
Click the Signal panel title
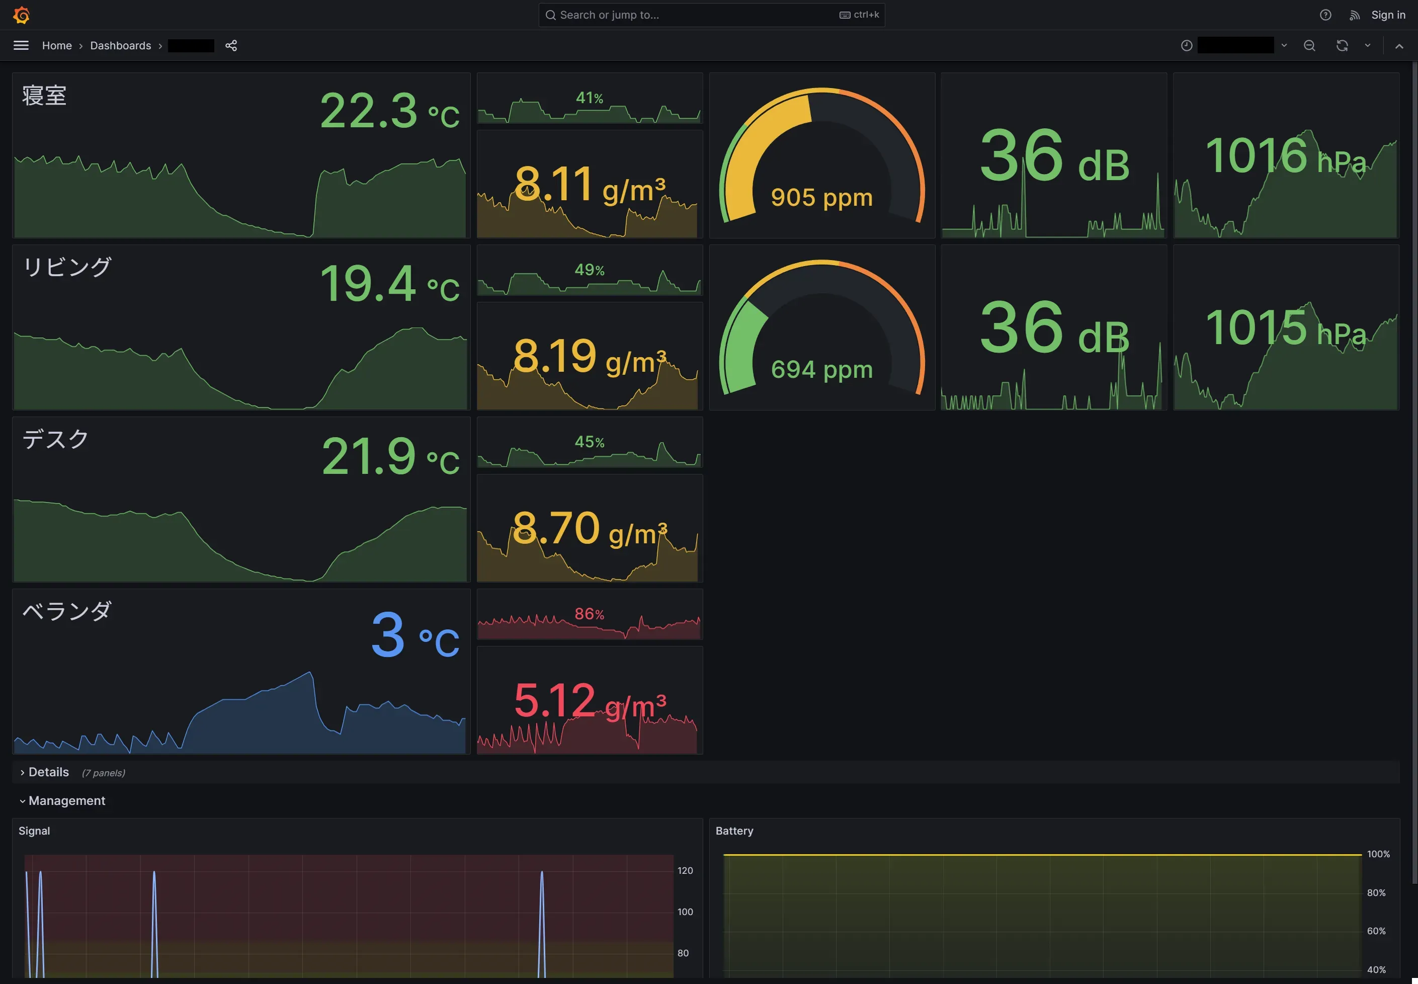[34, 831]
